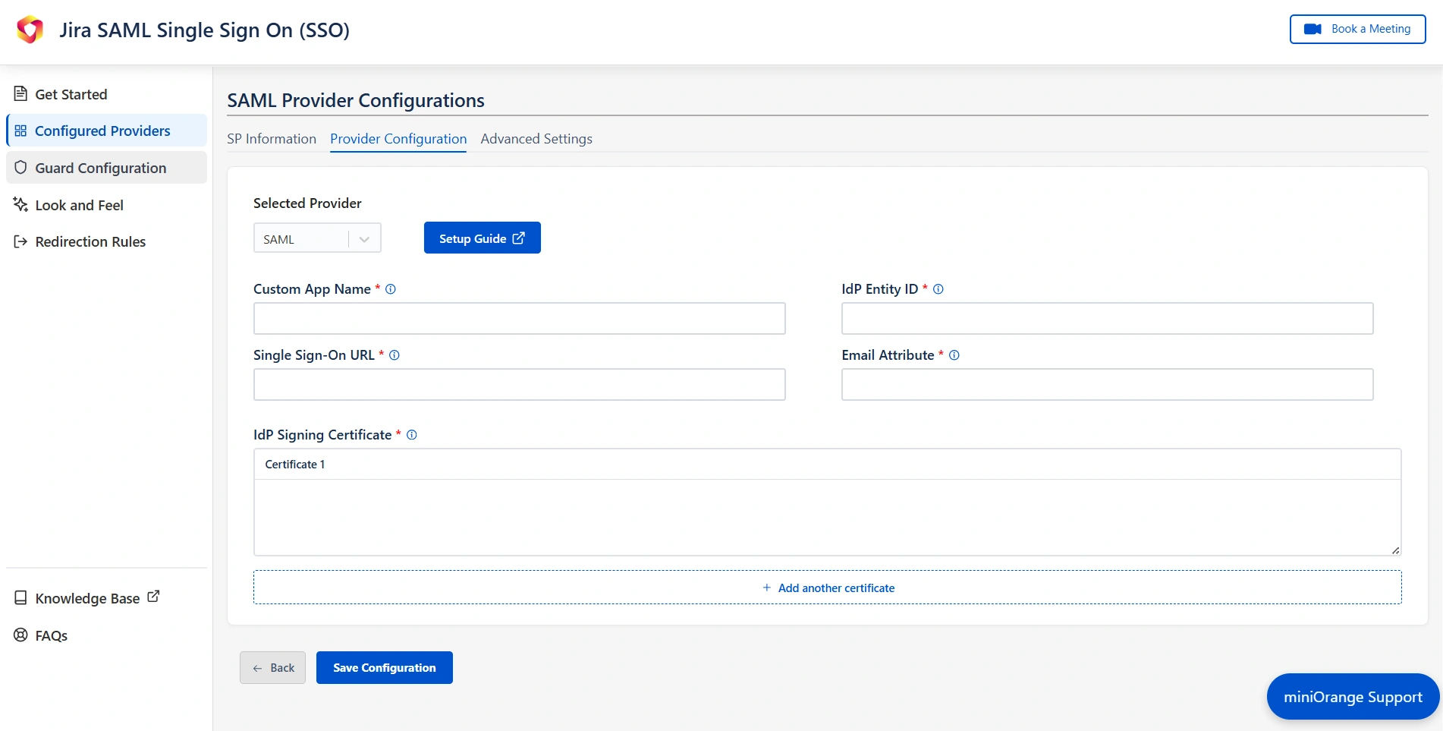Screen dimensions: 1443x731
Task: Click the chevron arrow of the provider dropdown
Action: (364, 239)
